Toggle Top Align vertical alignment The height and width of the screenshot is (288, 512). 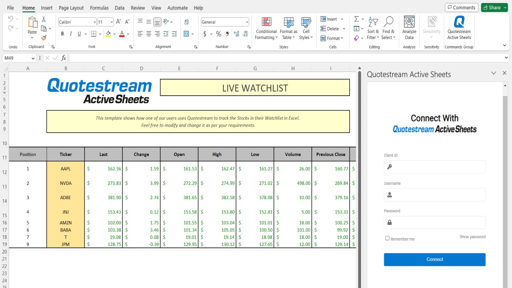(140, 22)
